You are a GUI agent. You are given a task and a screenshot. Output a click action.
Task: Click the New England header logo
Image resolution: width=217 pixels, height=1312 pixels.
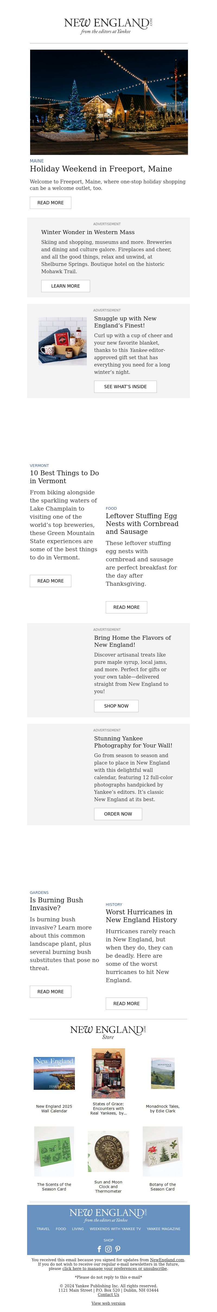(x=108, y=26)
